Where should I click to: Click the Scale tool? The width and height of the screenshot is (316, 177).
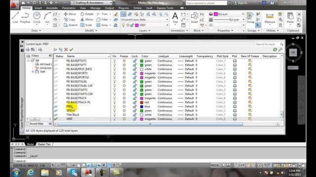click(86, 25)
